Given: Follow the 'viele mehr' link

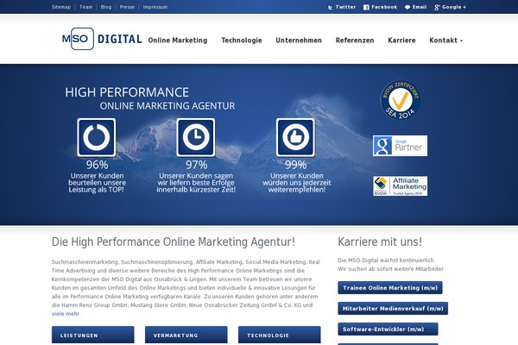Looking at the screenshot, I should pyautogui.click(x=66, y=314).
